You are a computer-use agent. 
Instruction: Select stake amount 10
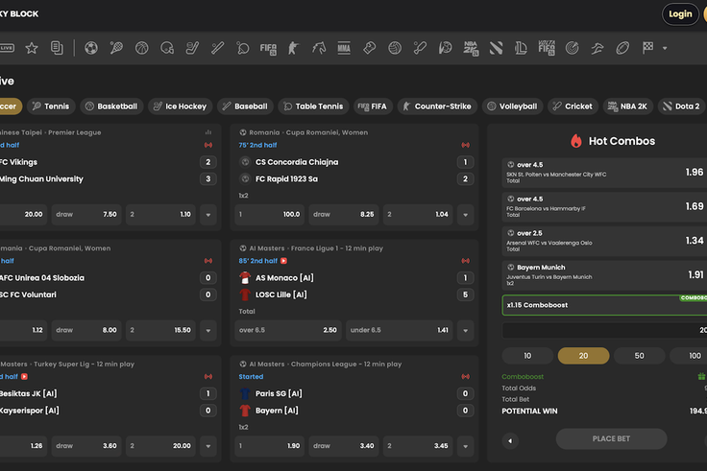[x=527, y=356]
